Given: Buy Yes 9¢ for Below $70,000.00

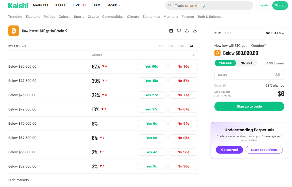Looking at the screenshot, I should (x=152, y=124).
